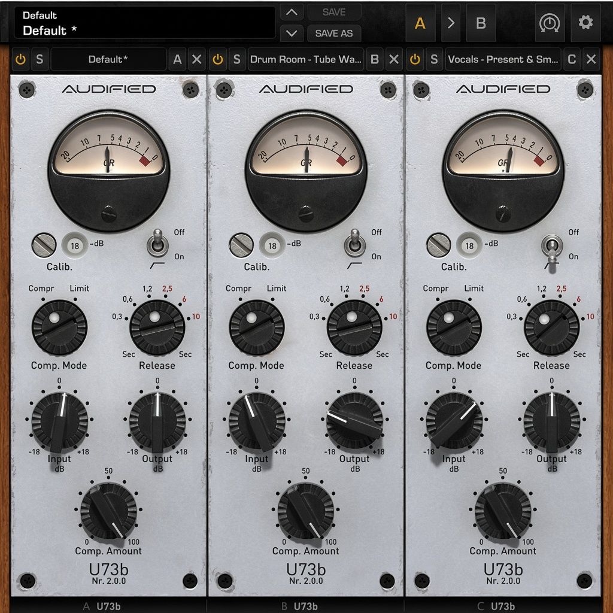Viewport: 613px width, 613px height.
Task: Click Release knob on unit A
Action: coord(157,327)
